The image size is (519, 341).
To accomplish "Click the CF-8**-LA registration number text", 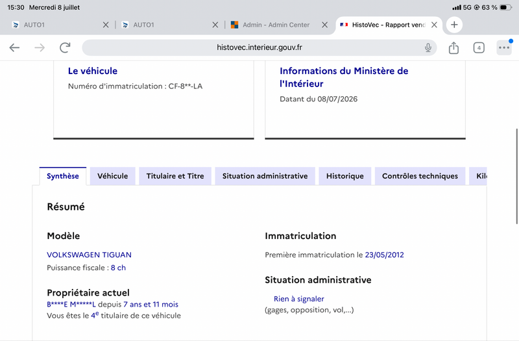I will coord(186,86).
